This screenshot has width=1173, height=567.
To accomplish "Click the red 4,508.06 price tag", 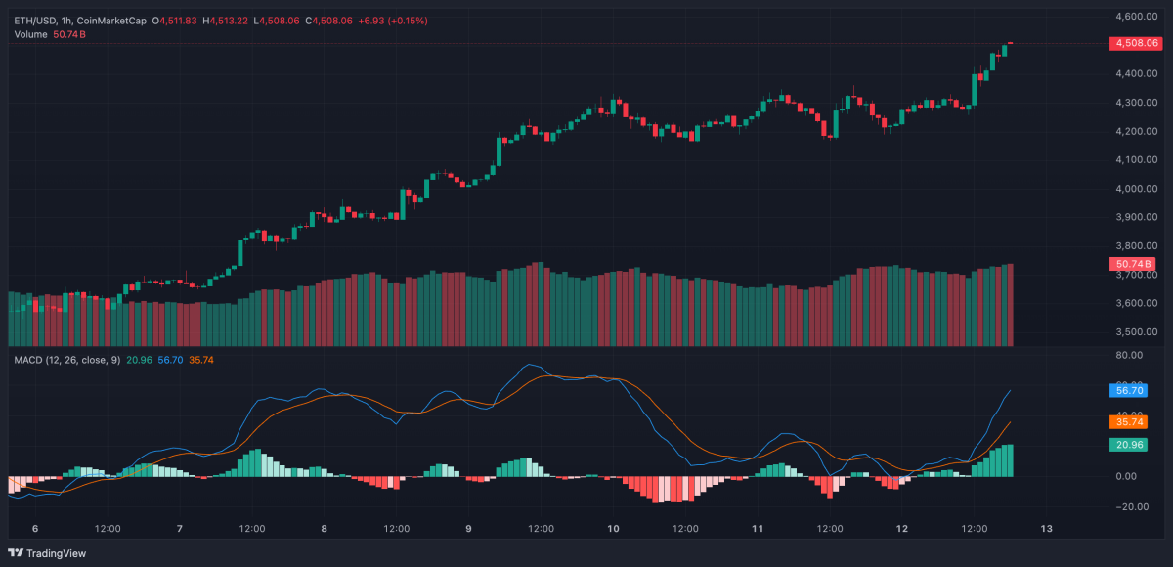I will 1139,43.
